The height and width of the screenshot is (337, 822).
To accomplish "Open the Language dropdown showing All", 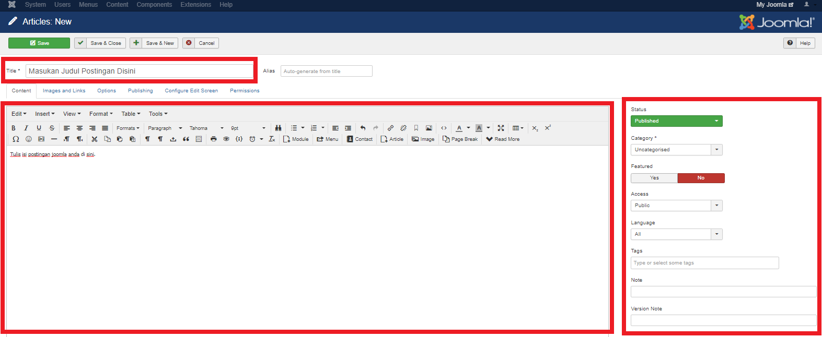I will click(677, 234).
